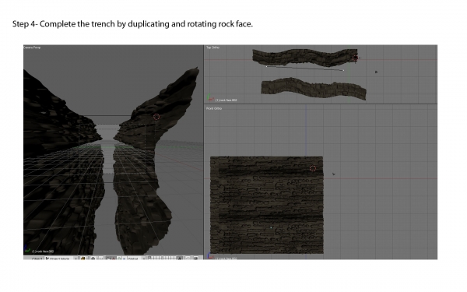Open the Object Mode selector dropdown
467x292 pixels.
click(61, 259)
